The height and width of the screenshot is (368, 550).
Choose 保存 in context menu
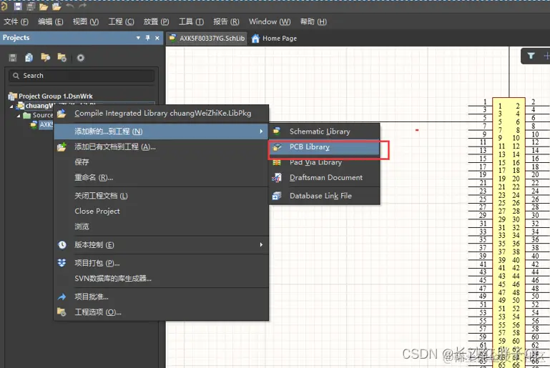click(161, 162)
